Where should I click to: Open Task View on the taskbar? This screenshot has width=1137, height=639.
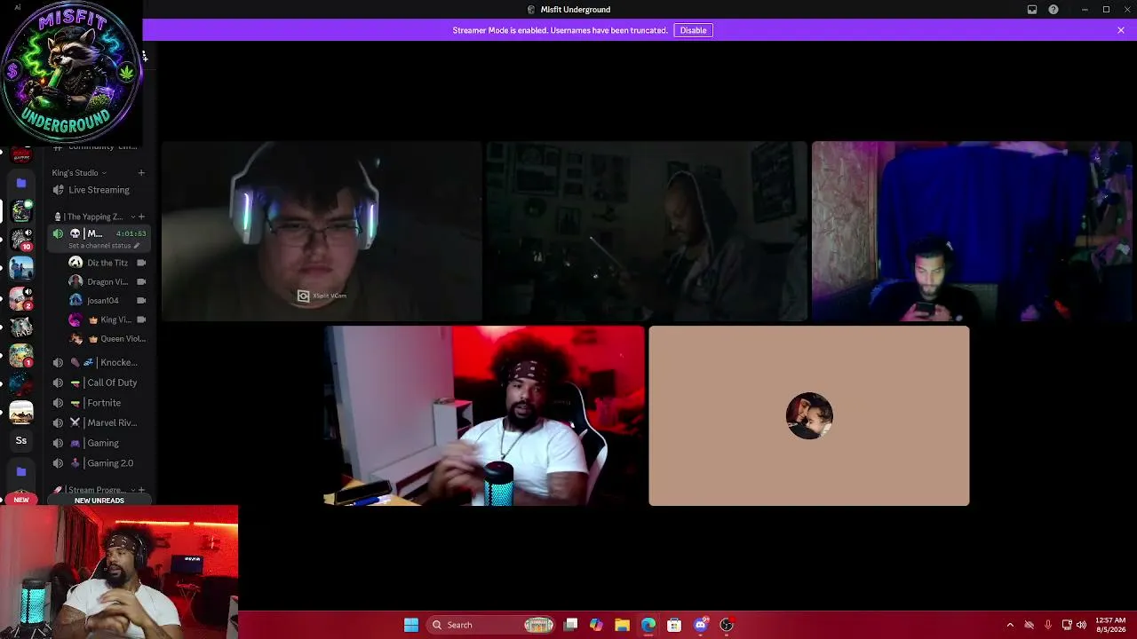pyautogui.click(x=571, y=625)
